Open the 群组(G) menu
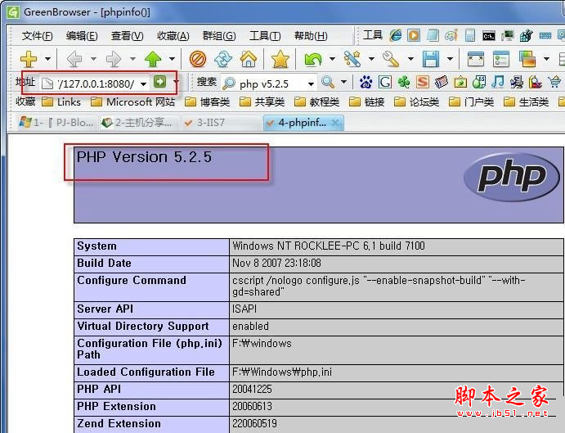 (219, 36)
